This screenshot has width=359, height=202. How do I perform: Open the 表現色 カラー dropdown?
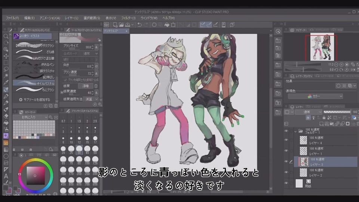click(x=315, y=97)
